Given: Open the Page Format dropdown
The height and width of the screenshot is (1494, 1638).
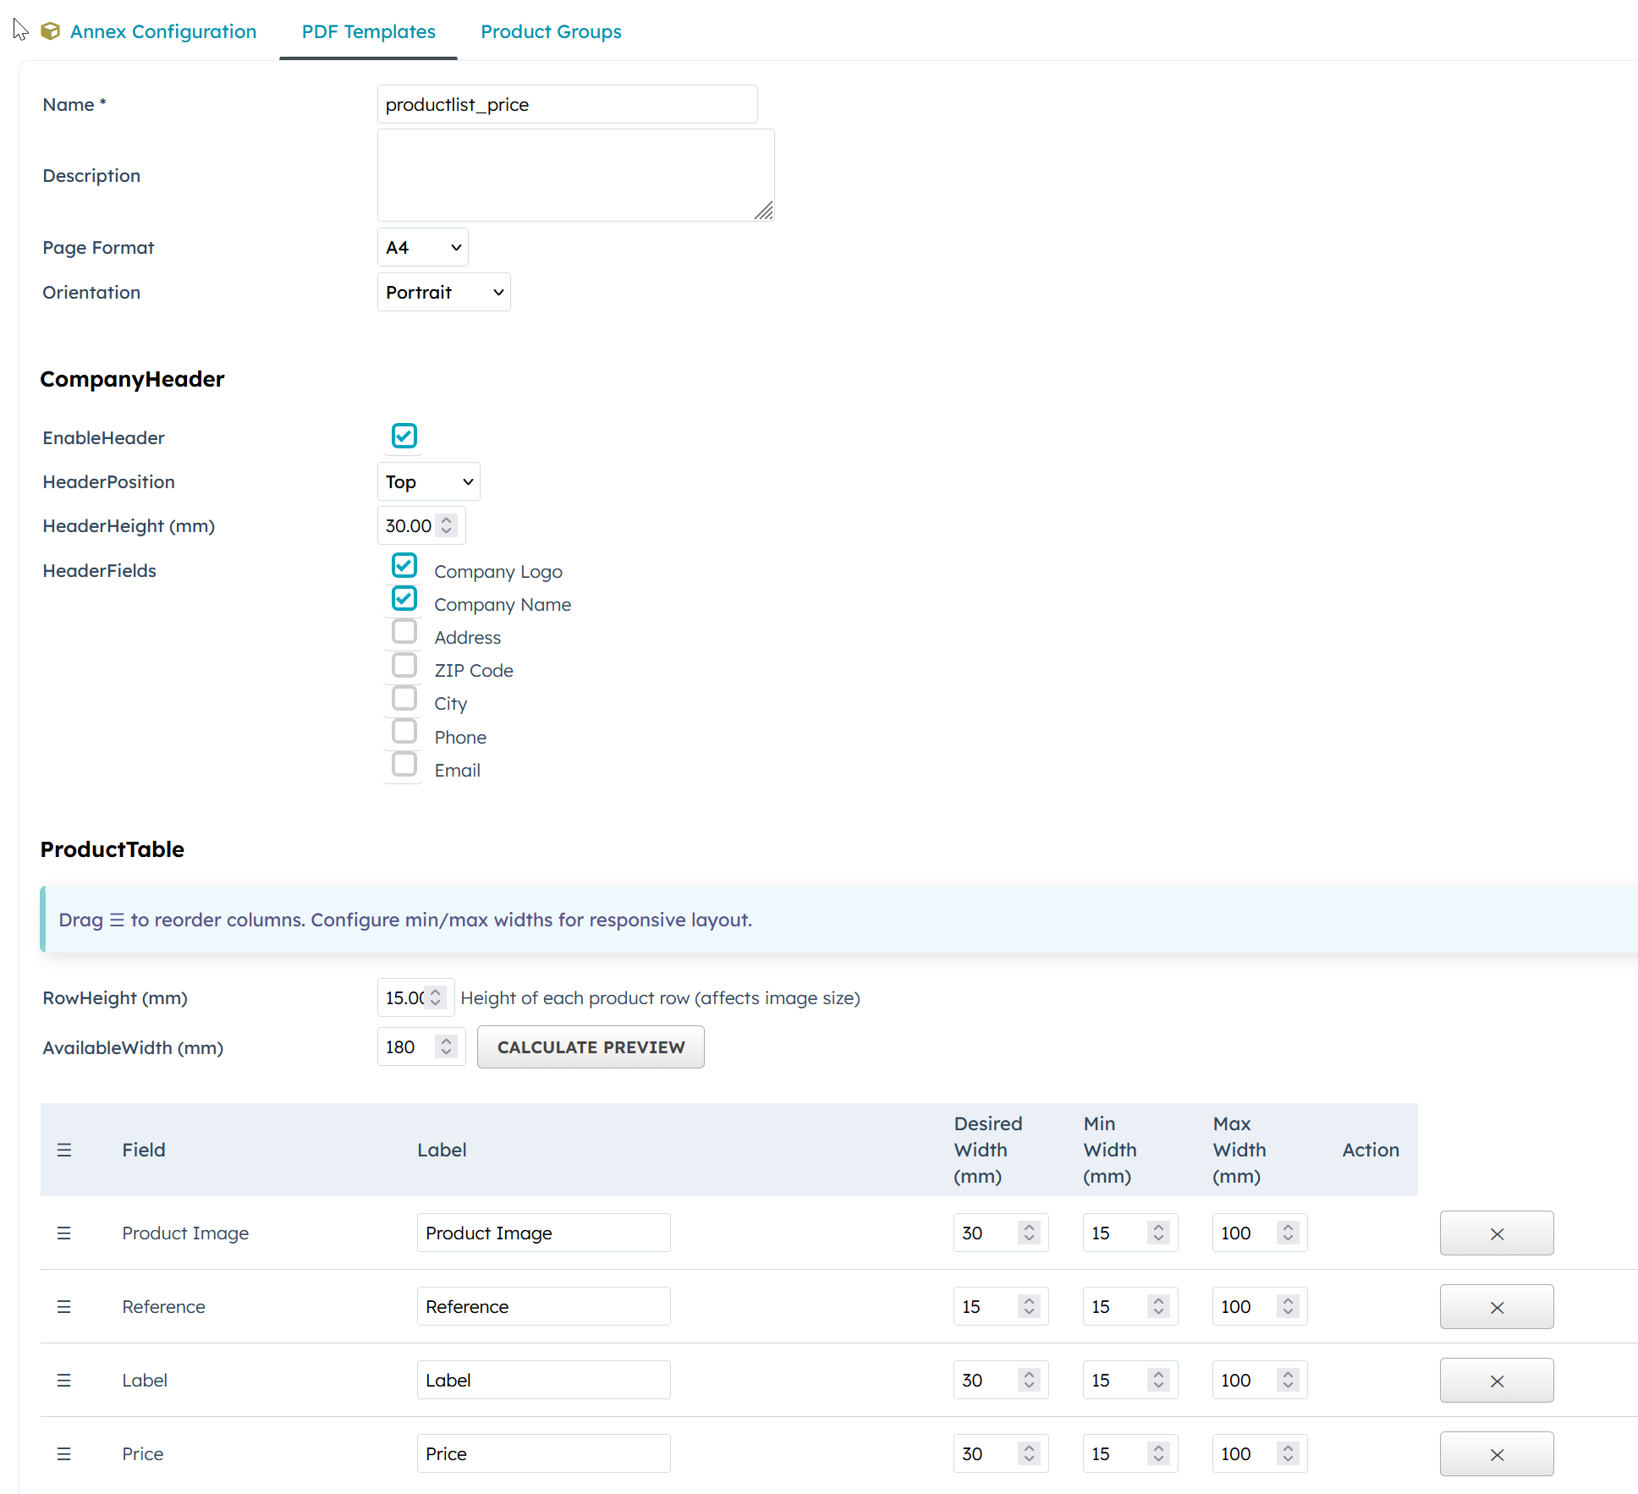Looking at the screenshot, I should coord(422,248).
